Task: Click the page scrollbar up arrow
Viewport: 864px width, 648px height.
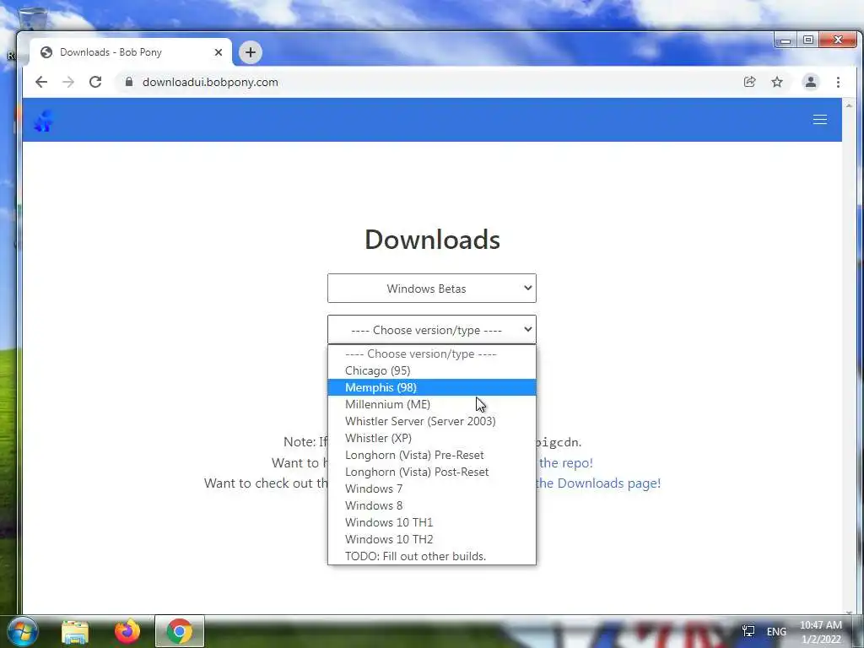Action: (x=849, y=105)
